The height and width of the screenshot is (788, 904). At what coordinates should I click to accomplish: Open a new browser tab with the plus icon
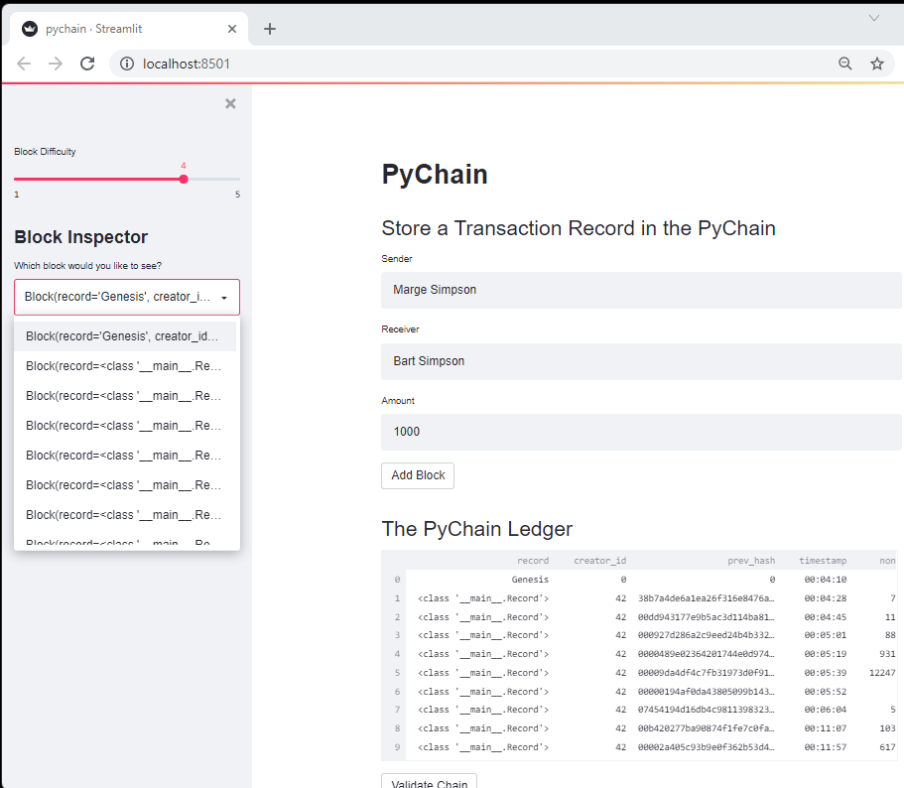tap(269, 28)
